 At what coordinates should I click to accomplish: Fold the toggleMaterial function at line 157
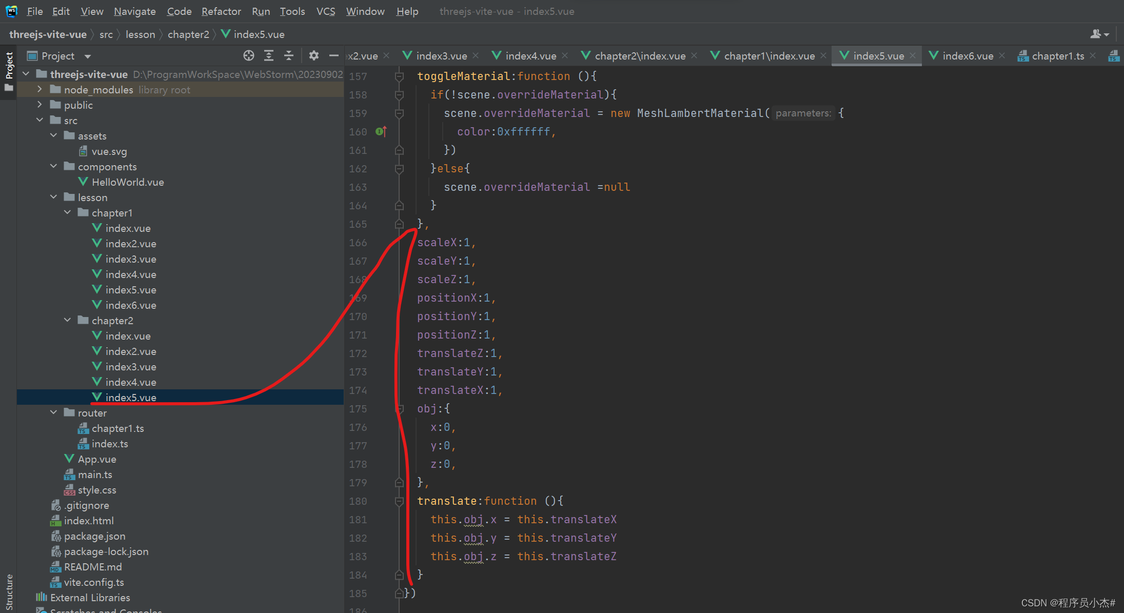[399, 76]
